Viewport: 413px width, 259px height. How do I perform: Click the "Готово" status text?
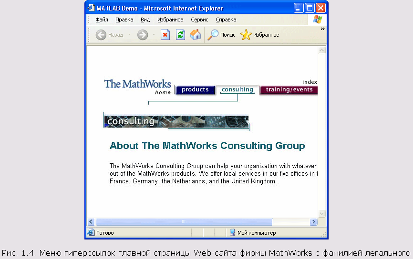tap(105, 233)
